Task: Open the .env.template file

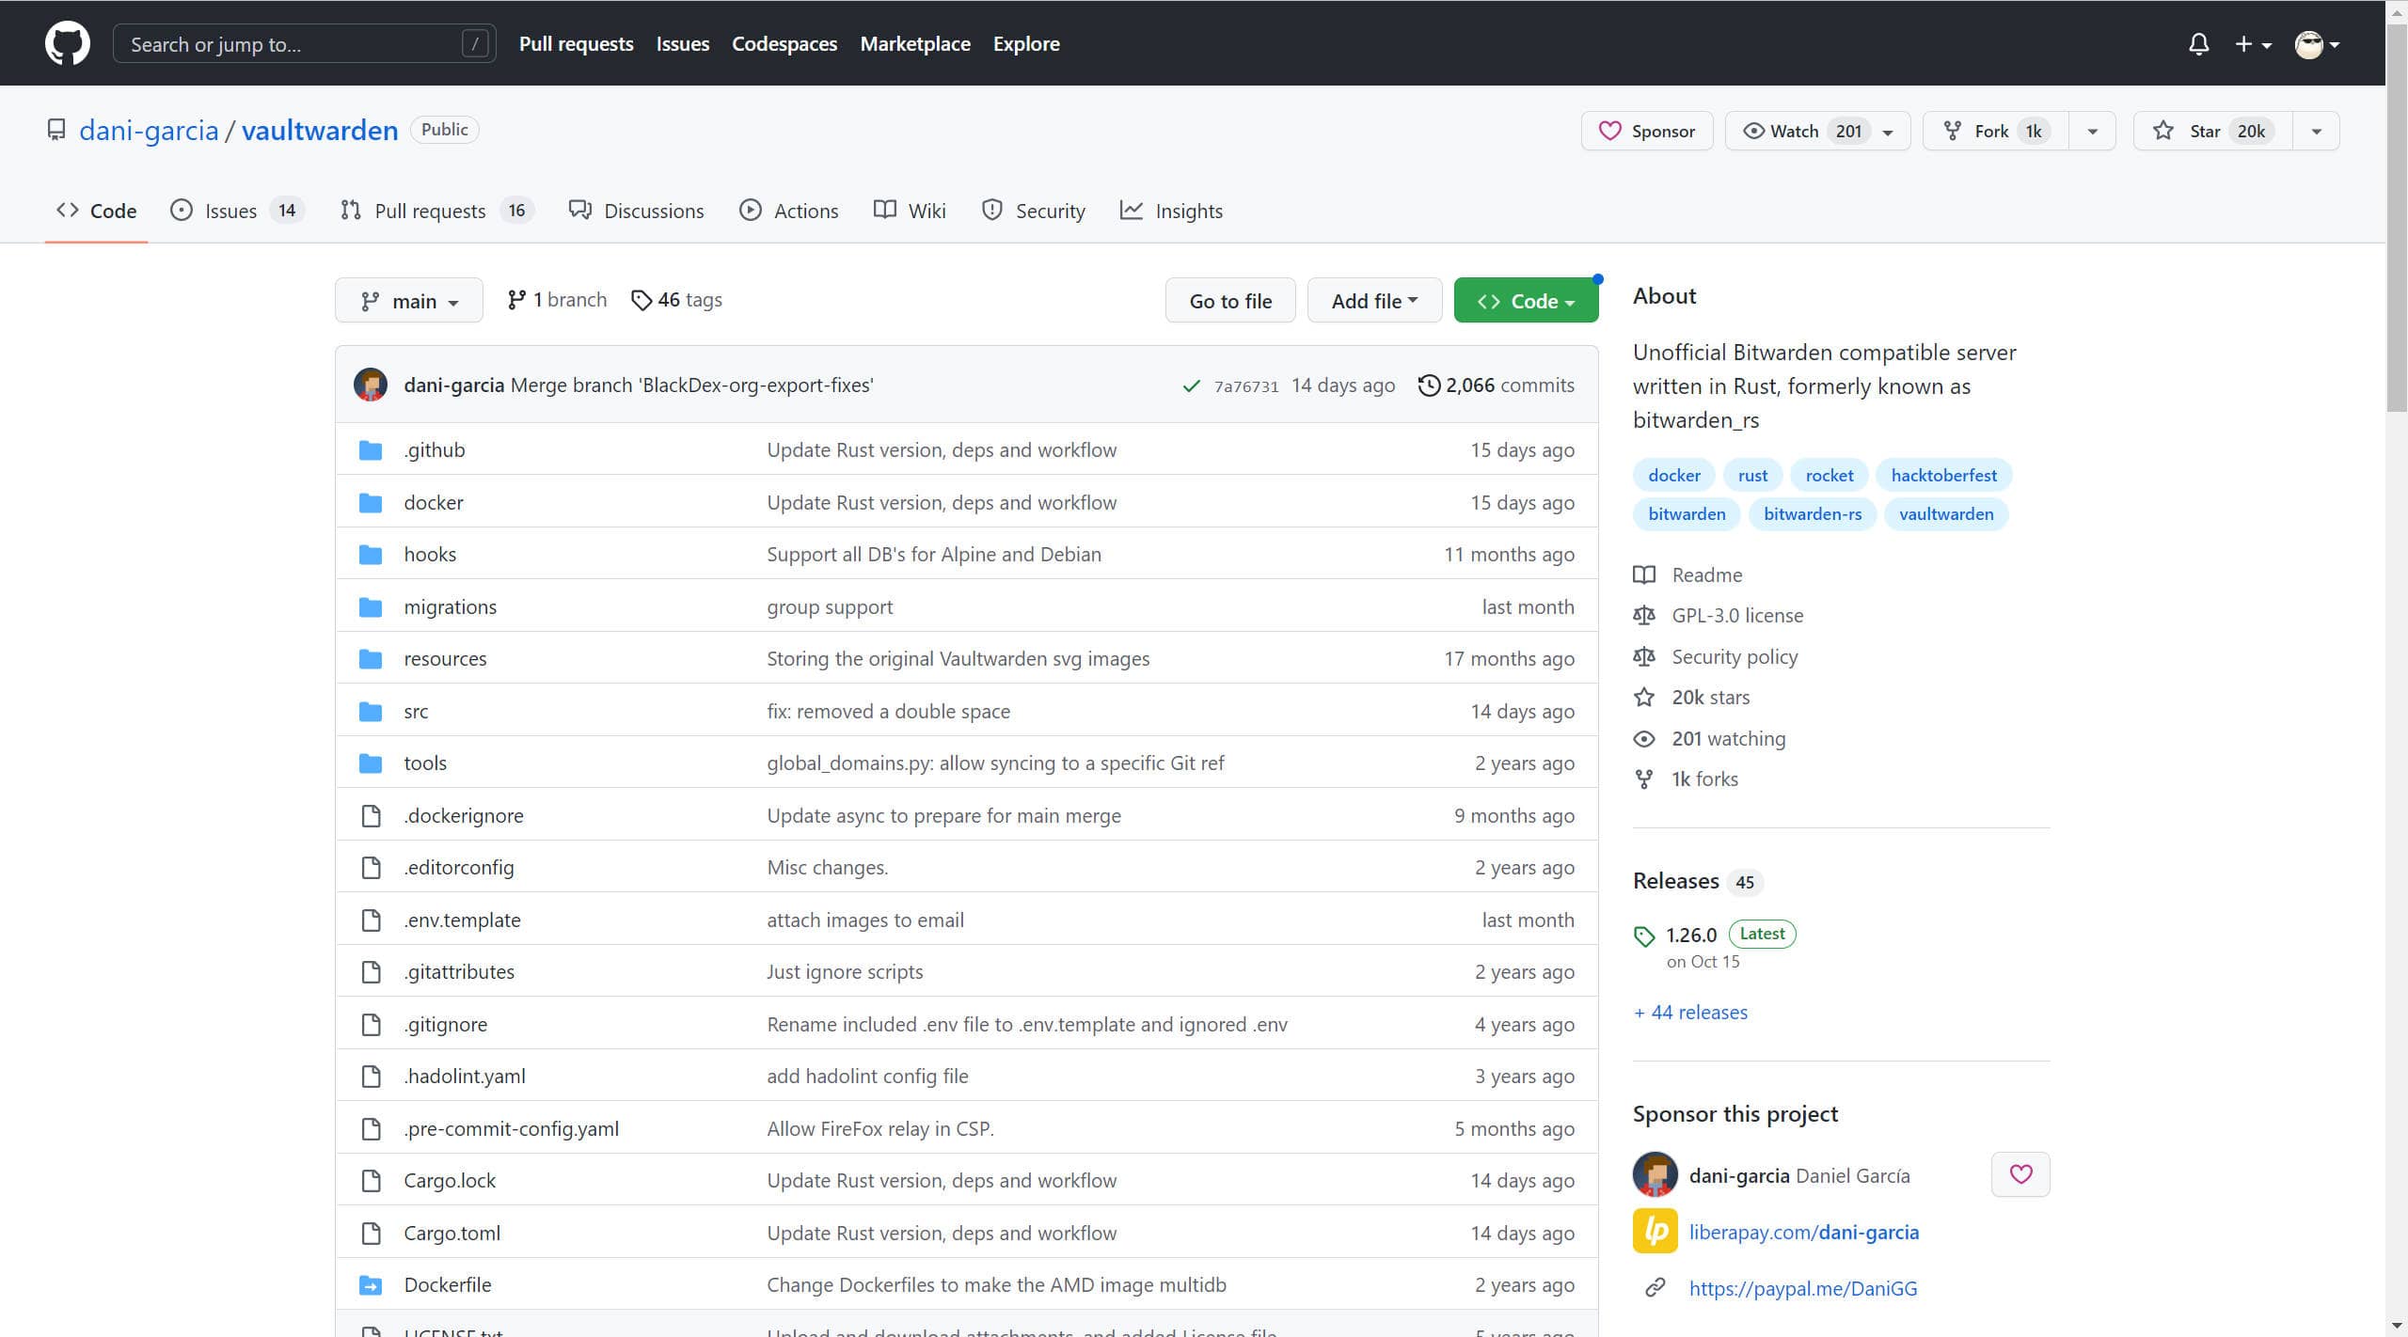Action: 462,920
